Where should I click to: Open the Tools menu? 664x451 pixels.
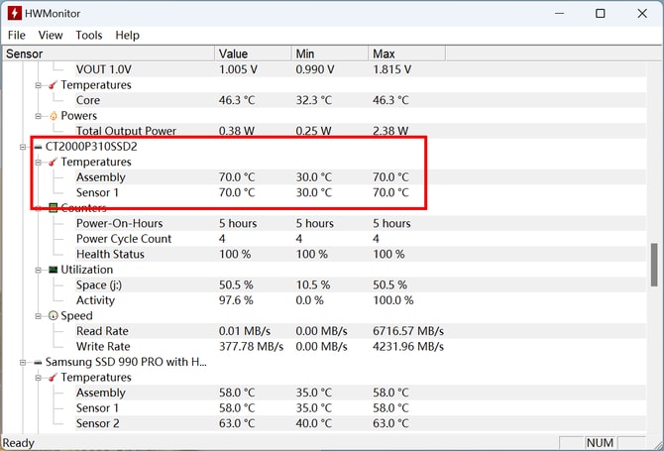[x=89, y=35]
